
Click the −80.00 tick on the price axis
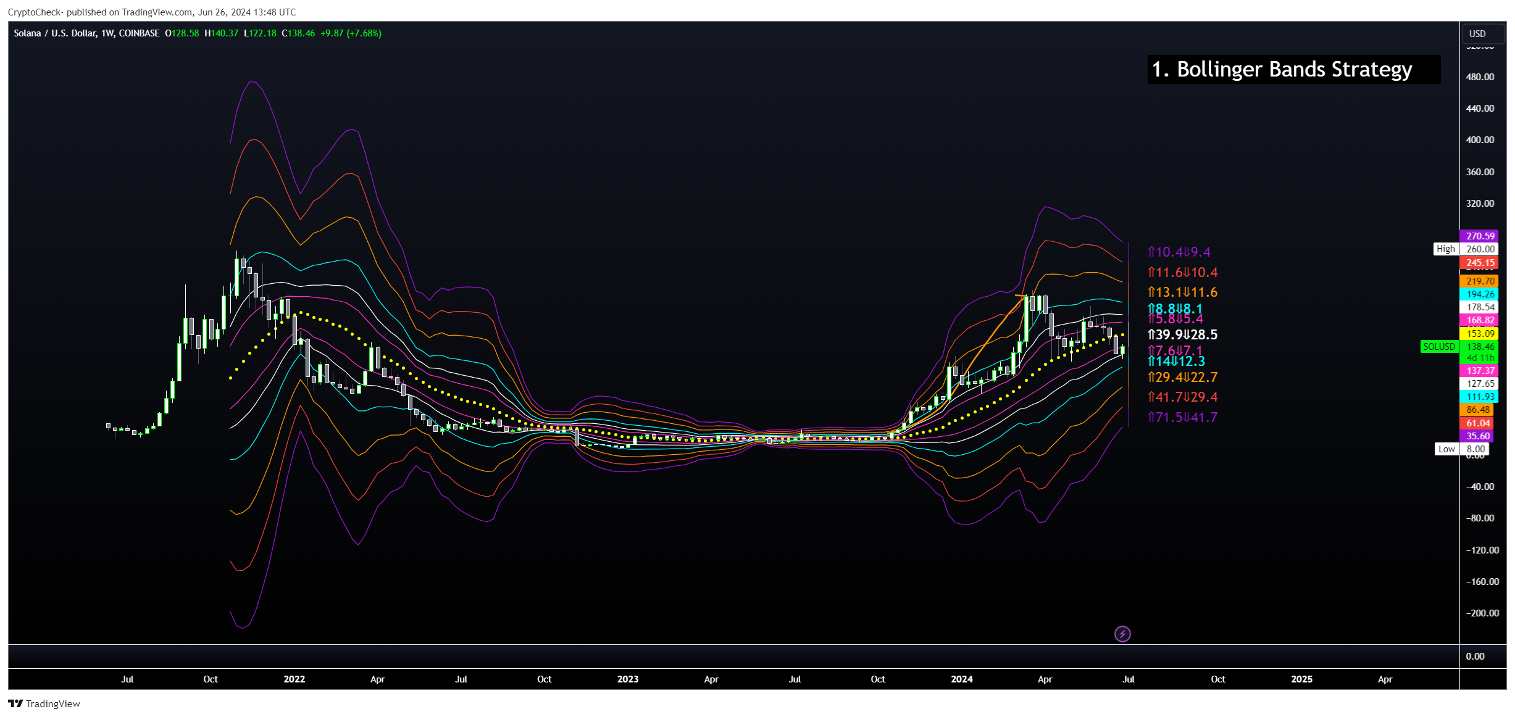(1480, 518)
